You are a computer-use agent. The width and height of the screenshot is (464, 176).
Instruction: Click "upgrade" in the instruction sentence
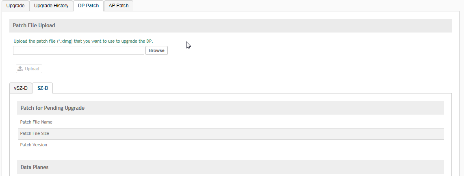(x=129, y=41)
